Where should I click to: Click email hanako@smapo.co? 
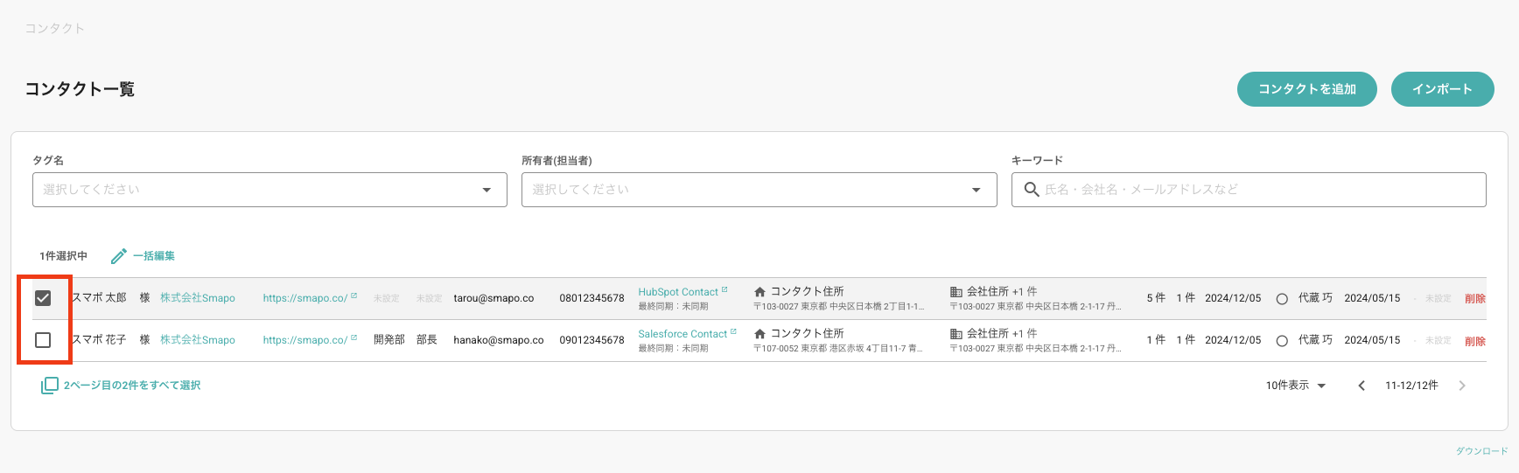(x=499, y=340)
